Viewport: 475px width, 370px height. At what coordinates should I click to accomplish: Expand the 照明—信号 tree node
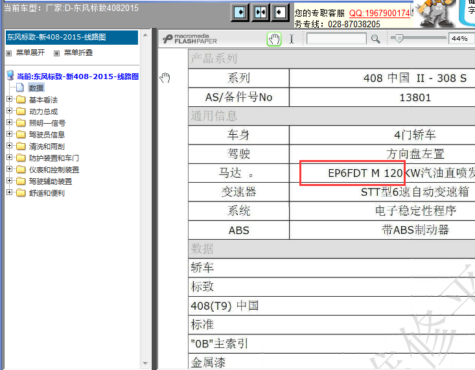pos(9,122)
